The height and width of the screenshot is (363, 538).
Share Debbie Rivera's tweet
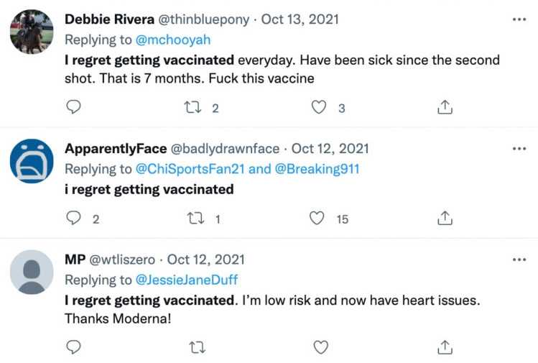(x=445, y=107)
